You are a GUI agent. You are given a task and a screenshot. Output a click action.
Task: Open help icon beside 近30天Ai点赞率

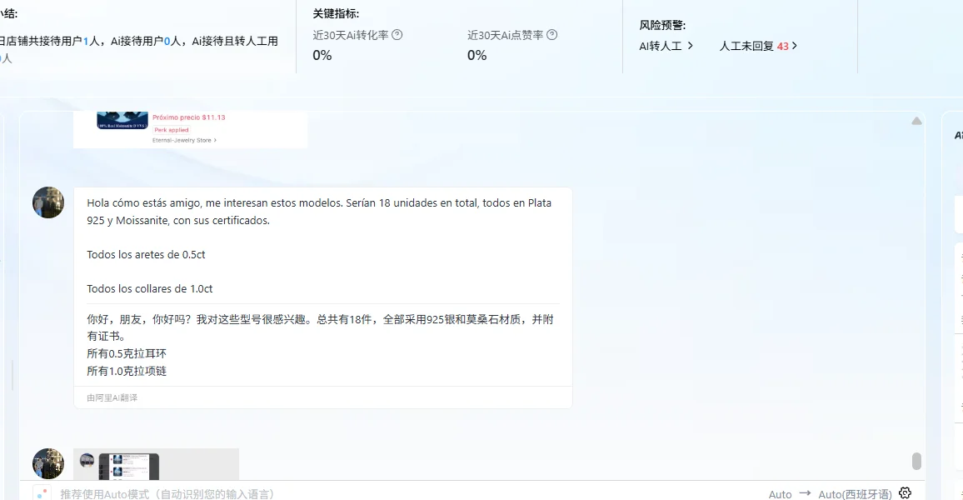point(552,35)
